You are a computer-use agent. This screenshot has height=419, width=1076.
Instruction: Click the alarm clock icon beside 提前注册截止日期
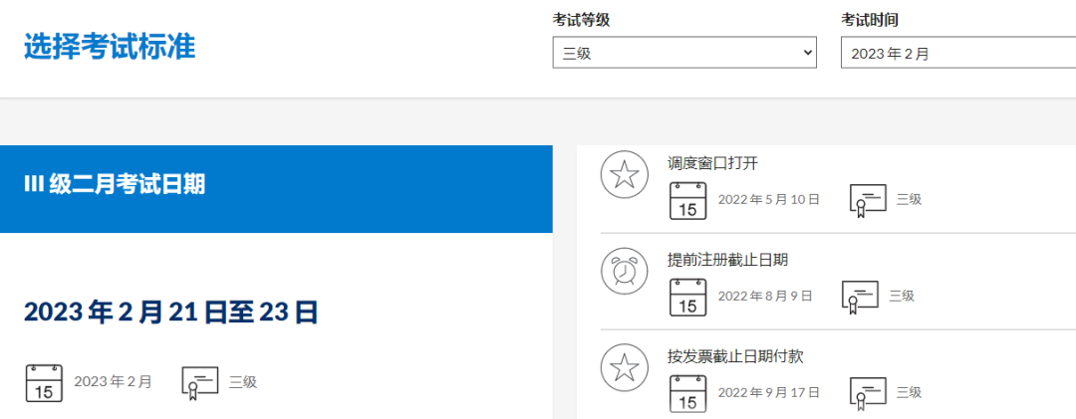624,272
